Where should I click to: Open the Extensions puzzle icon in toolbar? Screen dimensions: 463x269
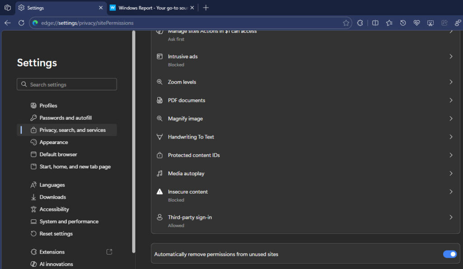point(360,23)
